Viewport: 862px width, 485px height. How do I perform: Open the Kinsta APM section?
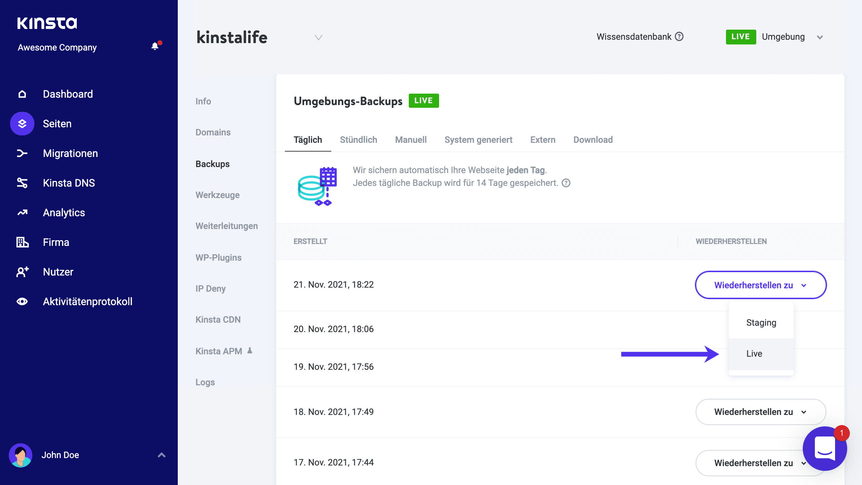tap(219, 351)
